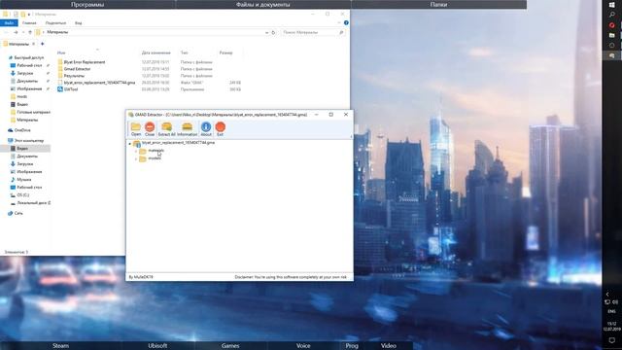Select the .gma root node in GMAD Extractor tree
The image size is (622, 350).
[178, 143]
